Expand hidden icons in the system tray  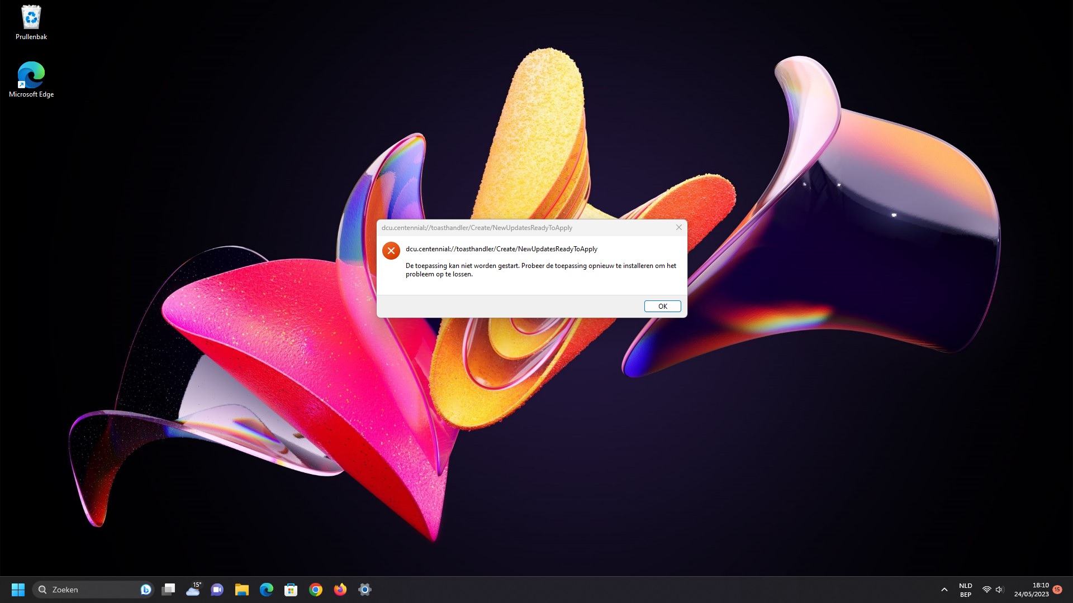coord(944,589)
